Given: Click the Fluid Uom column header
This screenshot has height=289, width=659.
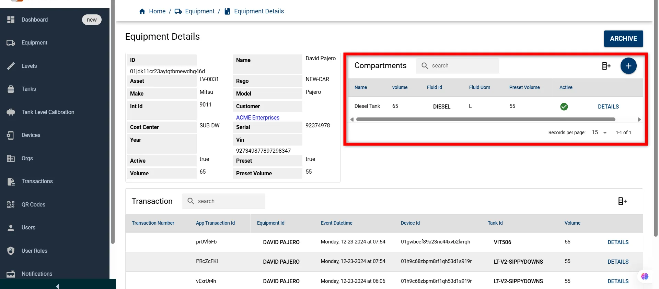Looking at the screenshot, I should coord(479,87).
